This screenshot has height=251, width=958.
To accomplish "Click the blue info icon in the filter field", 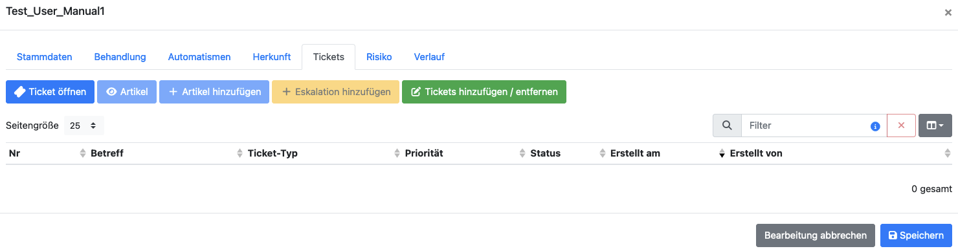I will (875, 126).
